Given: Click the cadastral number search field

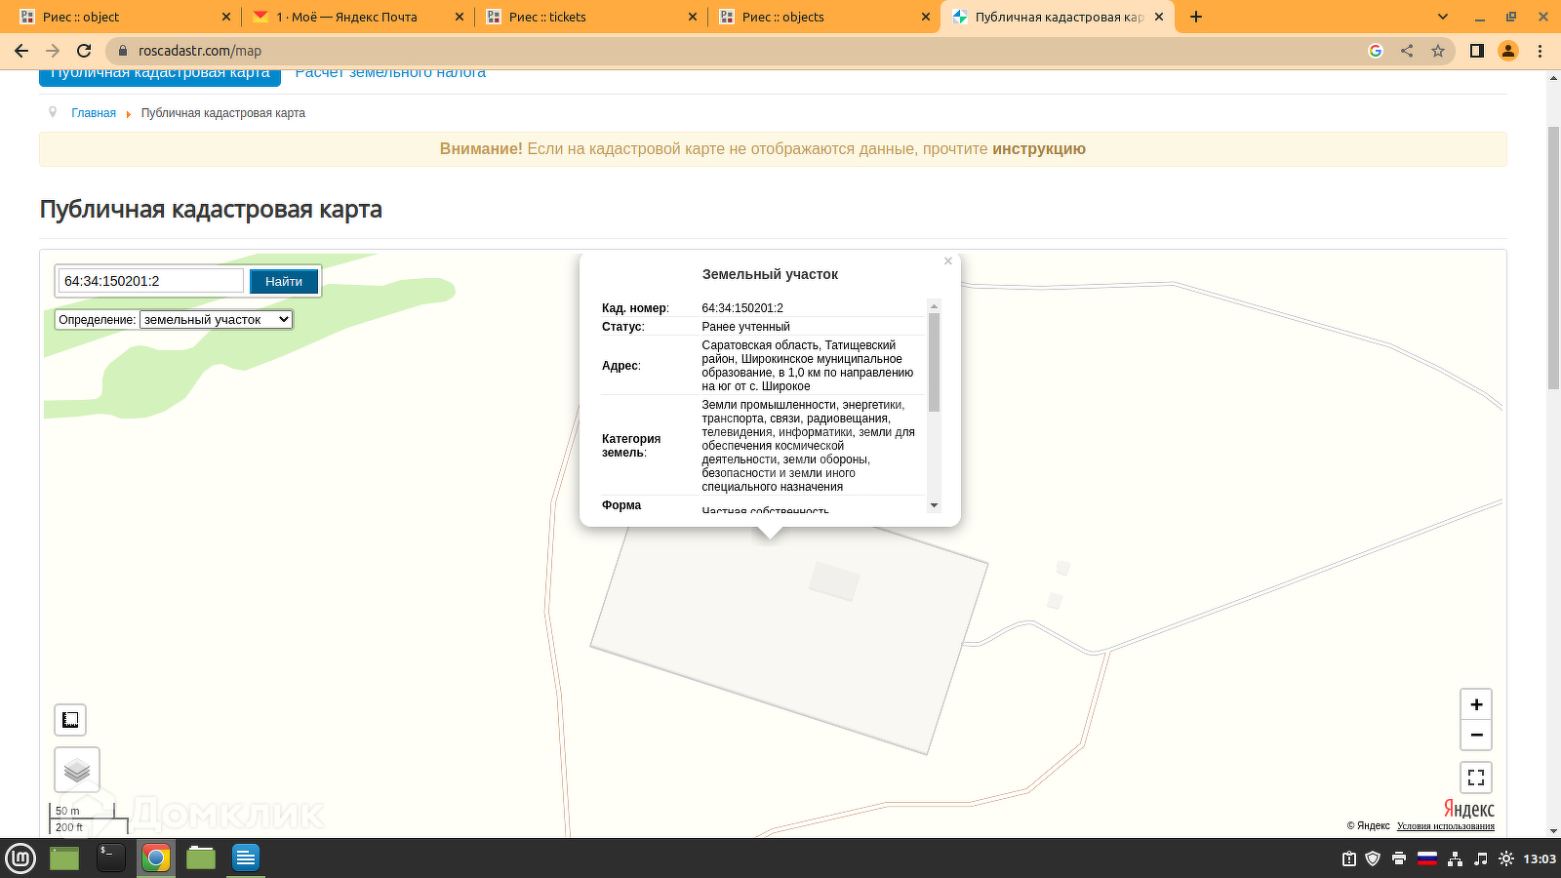Looking at the screenshot, I should pos(151,281).
